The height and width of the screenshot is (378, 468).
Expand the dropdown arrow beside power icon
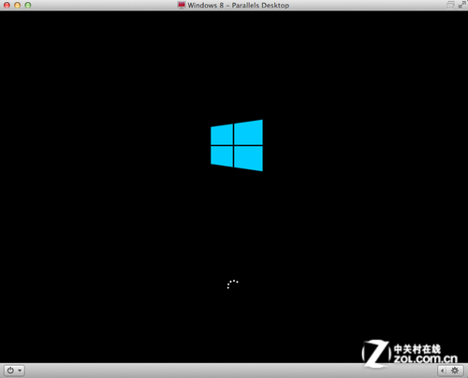[x=20, y=371]
